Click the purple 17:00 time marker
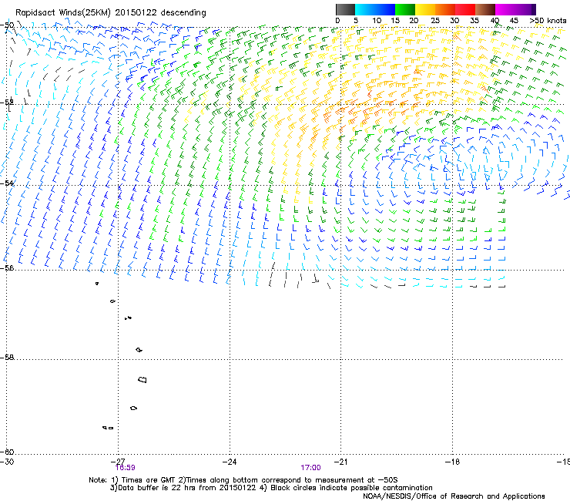The height and width of the screenshot is (501, 570). click(310, 468)
